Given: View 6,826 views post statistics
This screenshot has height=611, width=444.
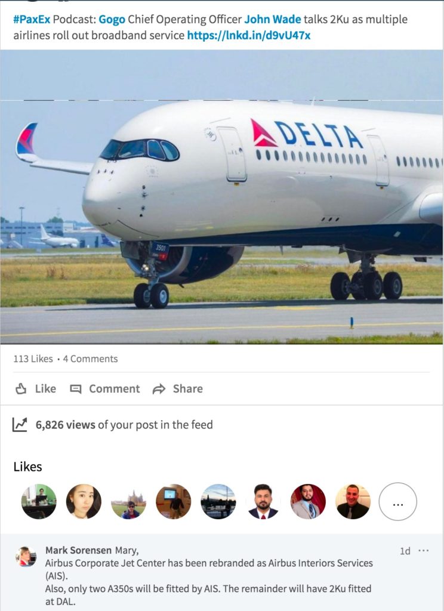Looking at the screenshot, I should point(124,425).
